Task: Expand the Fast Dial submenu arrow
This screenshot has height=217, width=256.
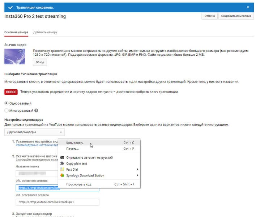Action: (x=137, y=169)
